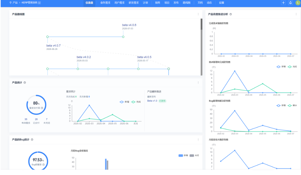Image resolution: width=301 pixels, height=175 pixels.
Task: Open the 设置 tab
Action: 221,3
